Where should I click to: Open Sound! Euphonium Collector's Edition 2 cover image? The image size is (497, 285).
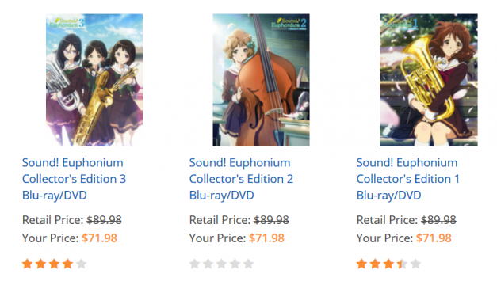pos(261,80)
